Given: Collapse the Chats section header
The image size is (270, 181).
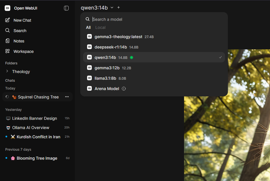Looking at the screenshot, I should click(x=10, y=81).
